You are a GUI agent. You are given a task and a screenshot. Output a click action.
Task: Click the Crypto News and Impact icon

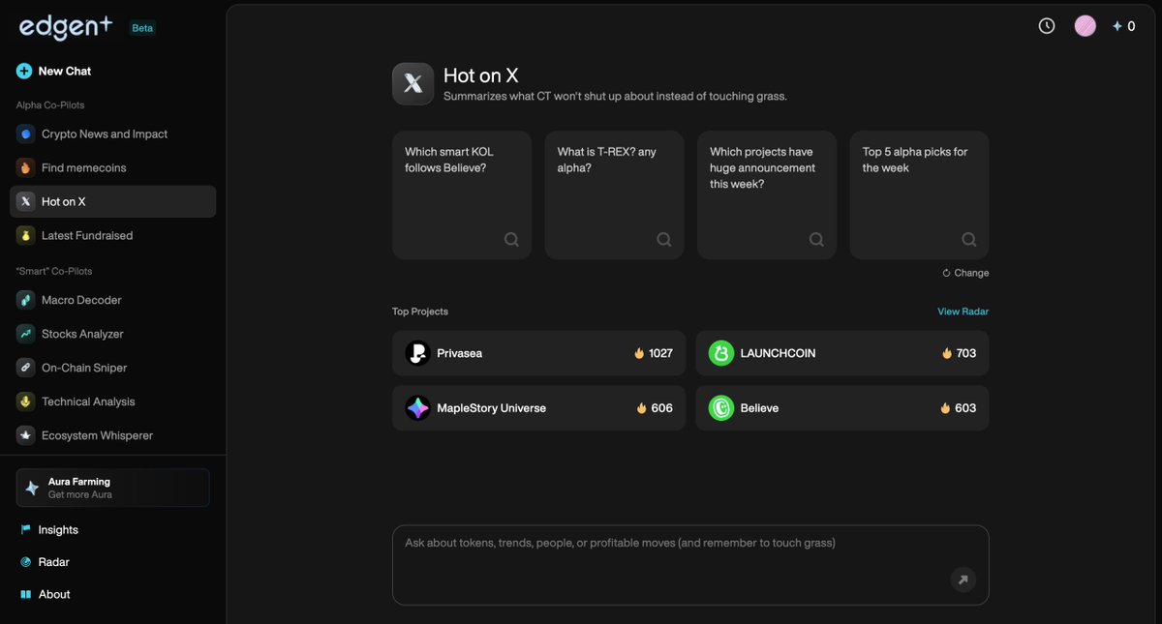click(x=25, y=134)
